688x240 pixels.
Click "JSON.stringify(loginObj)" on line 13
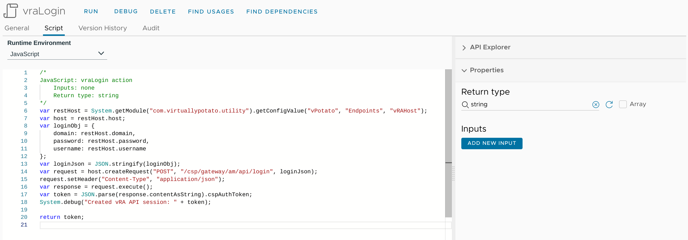pos(135,164)
